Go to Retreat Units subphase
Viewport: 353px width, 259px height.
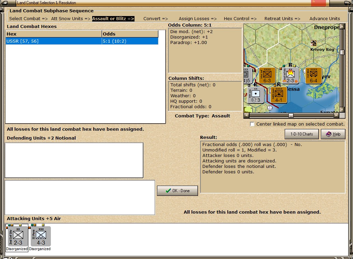pyautogui.click(x=282, y=19)
